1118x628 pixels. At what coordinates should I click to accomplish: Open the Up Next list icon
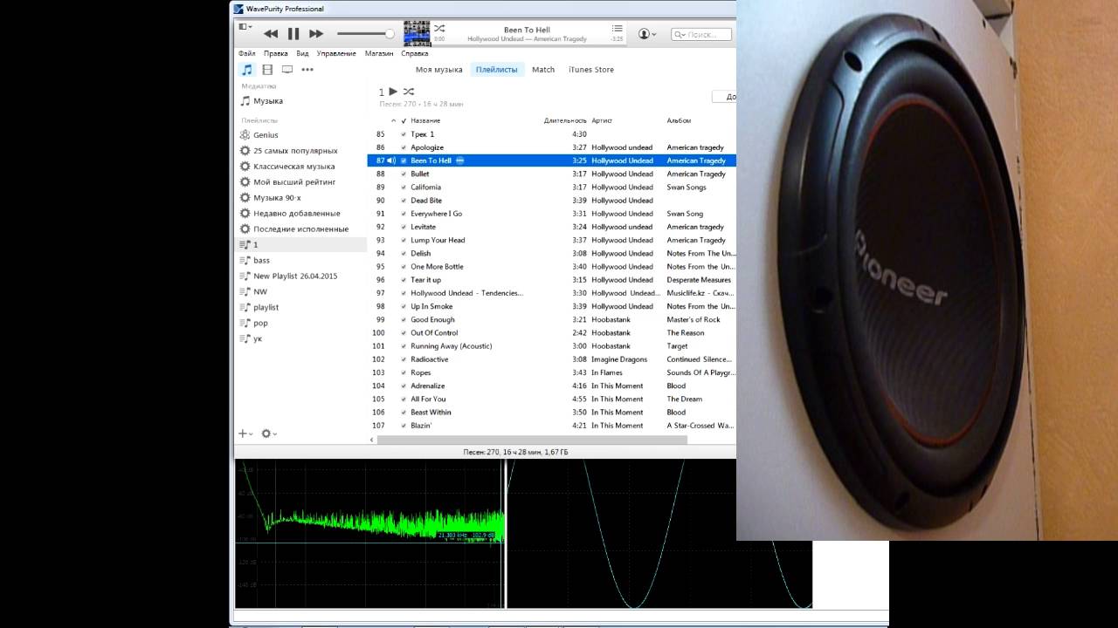pos(618,29)
